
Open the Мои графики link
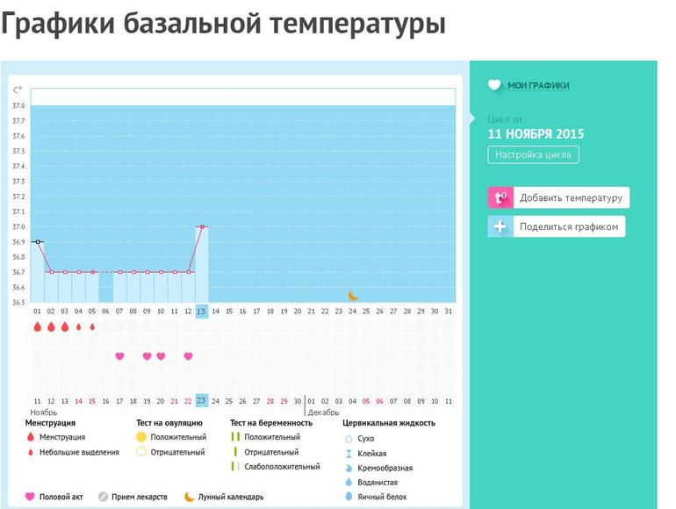[538, 85]
